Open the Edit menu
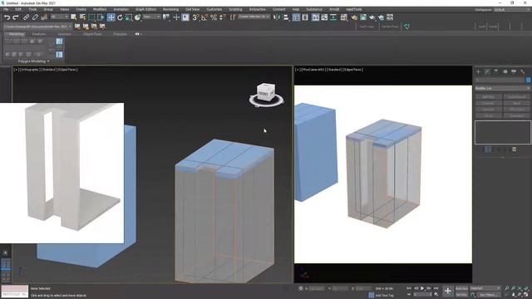This screenshot has width=532, height=299. [18, 9]
